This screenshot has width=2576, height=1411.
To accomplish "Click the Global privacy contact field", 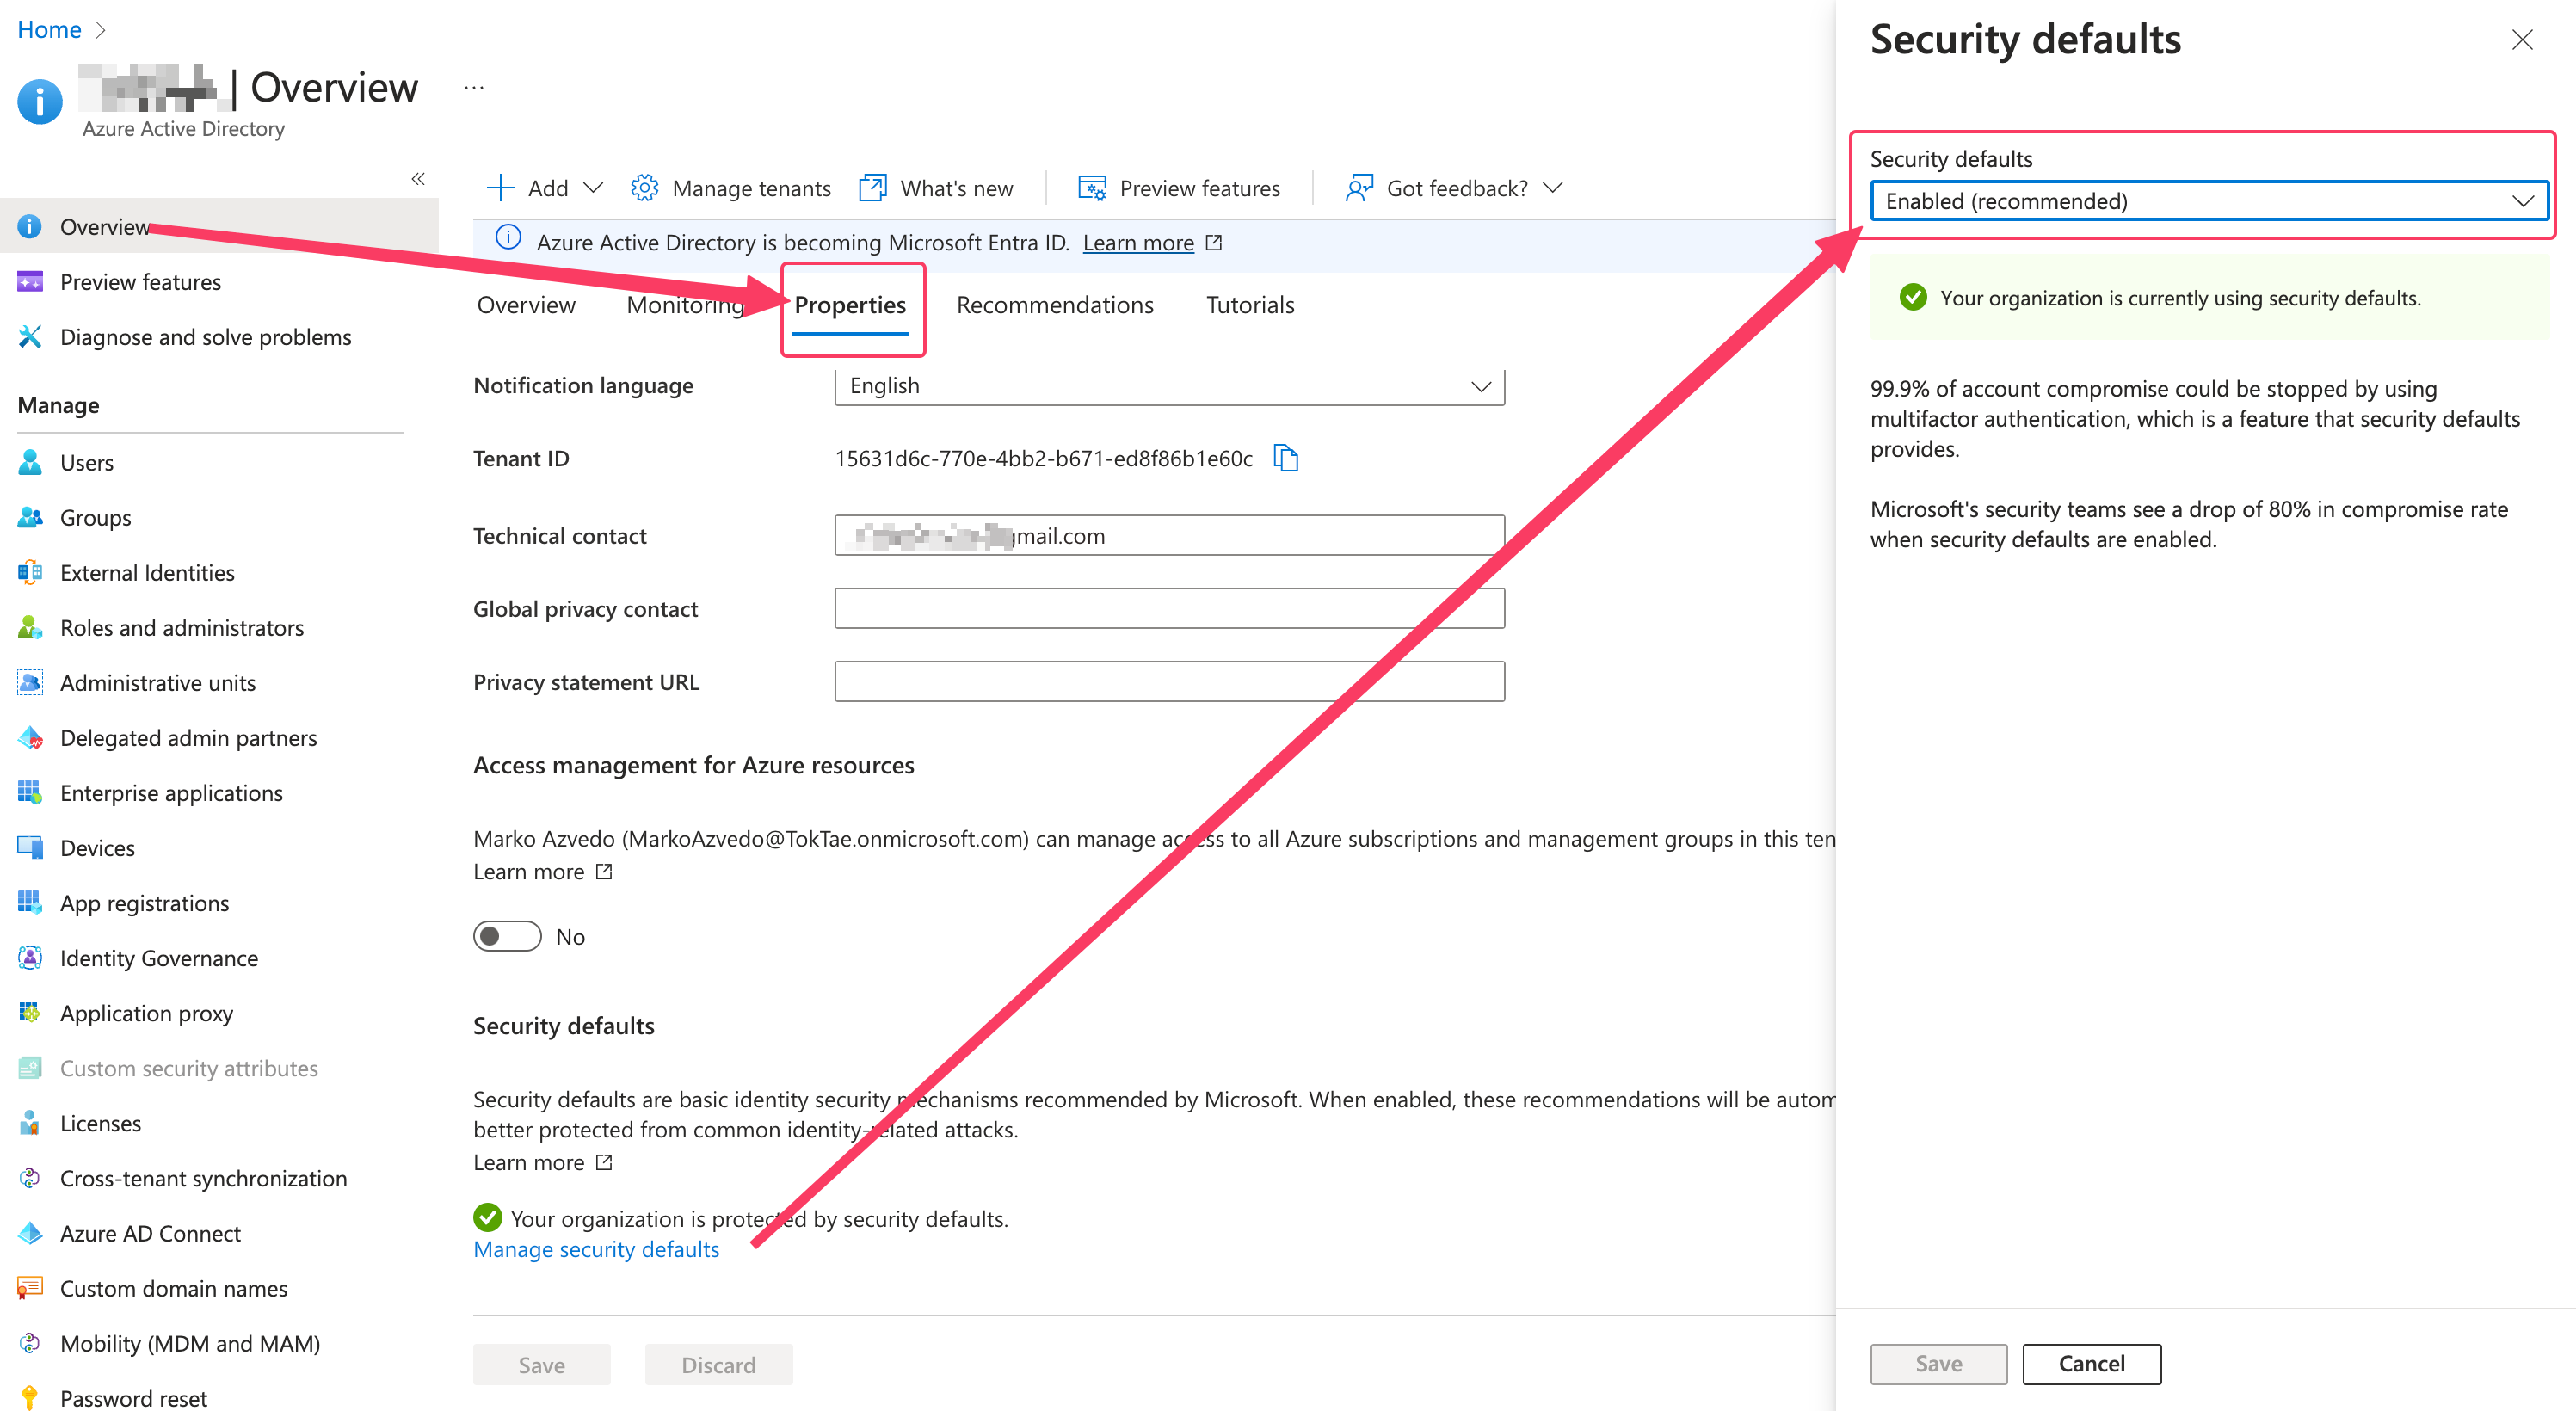I will 1170,607.
